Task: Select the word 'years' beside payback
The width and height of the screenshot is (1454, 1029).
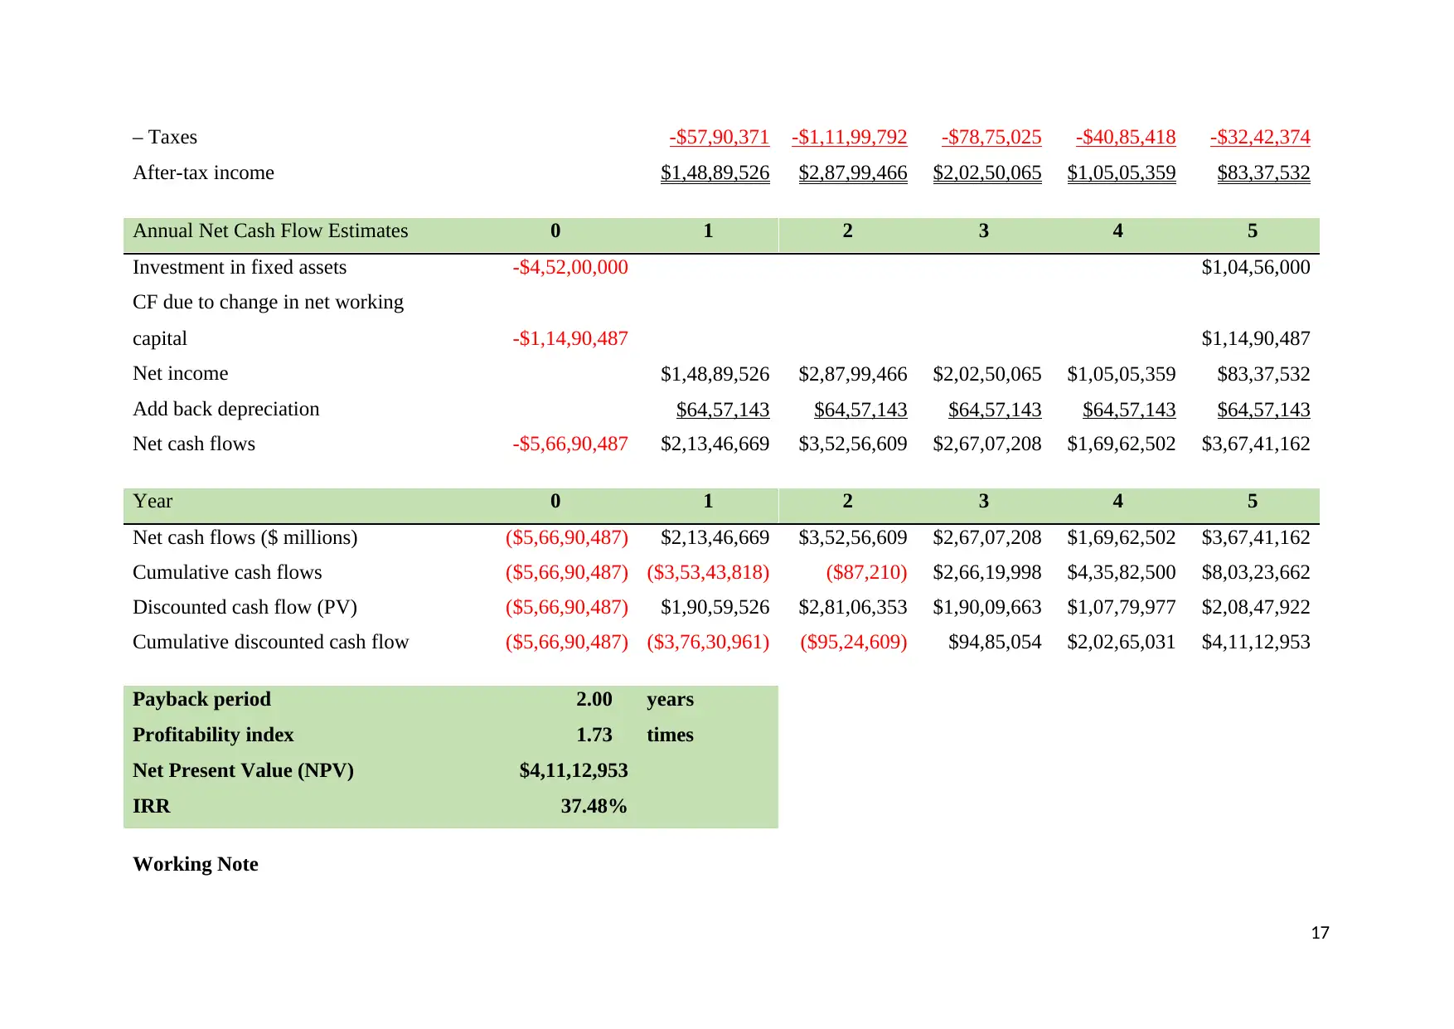Action: pos(671,699)
